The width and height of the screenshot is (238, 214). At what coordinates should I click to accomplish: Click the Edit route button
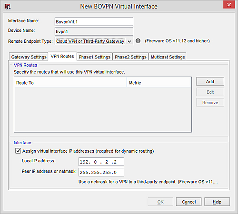[x=210, y=92]
